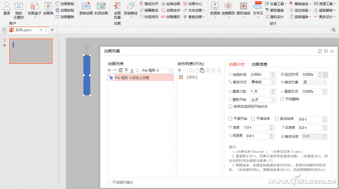Click paste icon in 动作列表 toolbar

(202, 70)
